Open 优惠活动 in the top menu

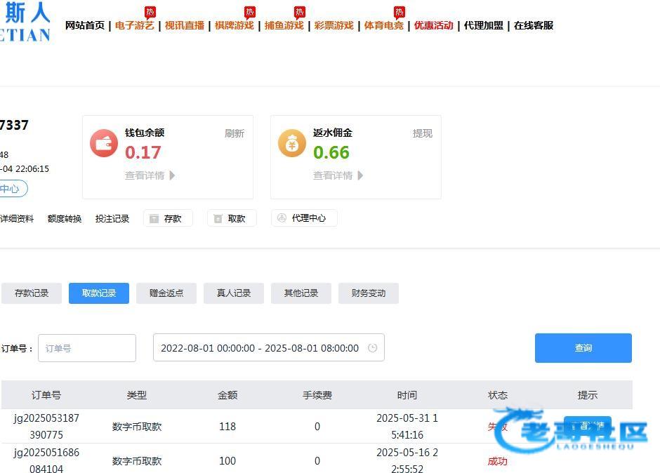[433, 25]
